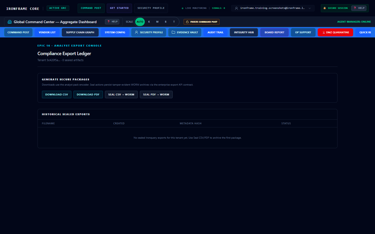Open the Supply Chain Graph tab

tap(80, 32)
